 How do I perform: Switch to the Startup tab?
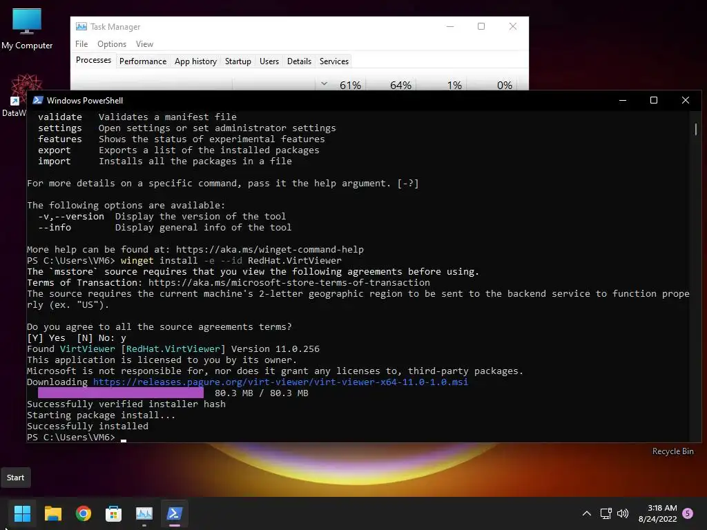(x=238, y=61)
